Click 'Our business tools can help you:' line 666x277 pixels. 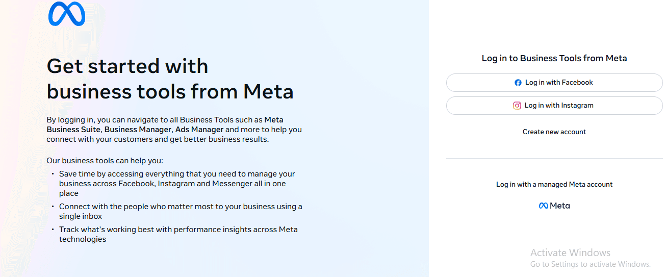pos(105,161)
